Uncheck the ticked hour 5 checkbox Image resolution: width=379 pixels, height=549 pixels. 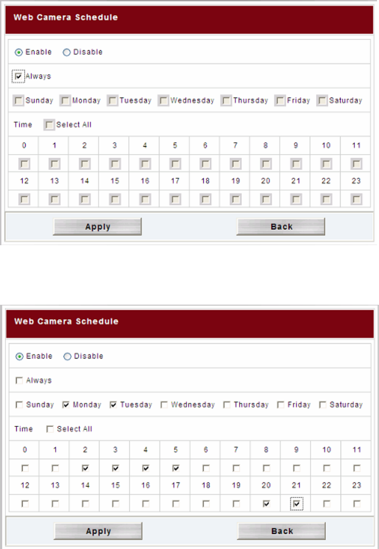[x=176, y=469]
